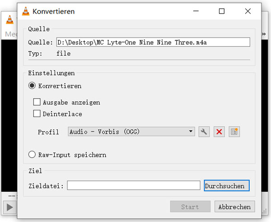Cancel with the Abbrechen button

234,207
